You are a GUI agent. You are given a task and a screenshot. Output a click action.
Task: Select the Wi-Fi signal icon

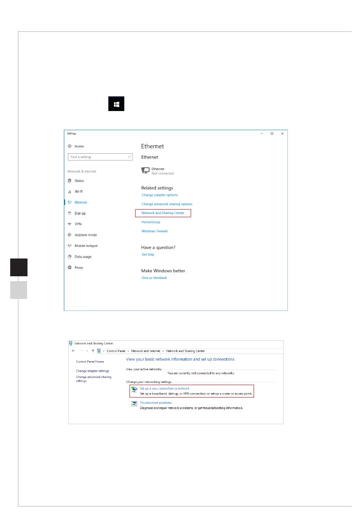pos(70,191)
